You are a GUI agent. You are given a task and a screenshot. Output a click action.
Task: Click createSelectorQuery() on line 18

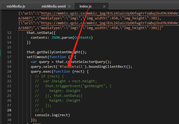pyautogui.click(x=89, y=62)
